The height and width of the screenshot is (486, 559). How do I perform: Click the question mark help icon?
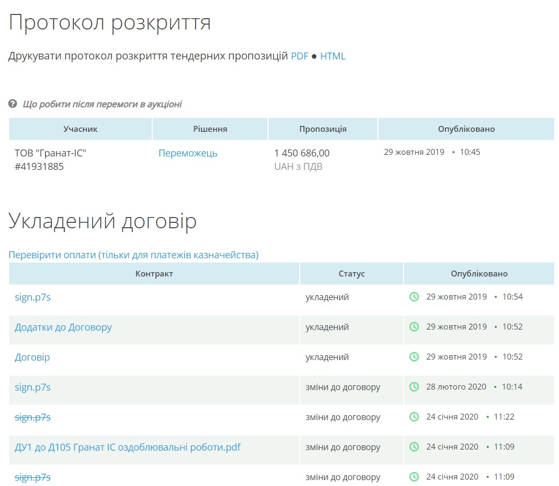[x=13, y=104]
